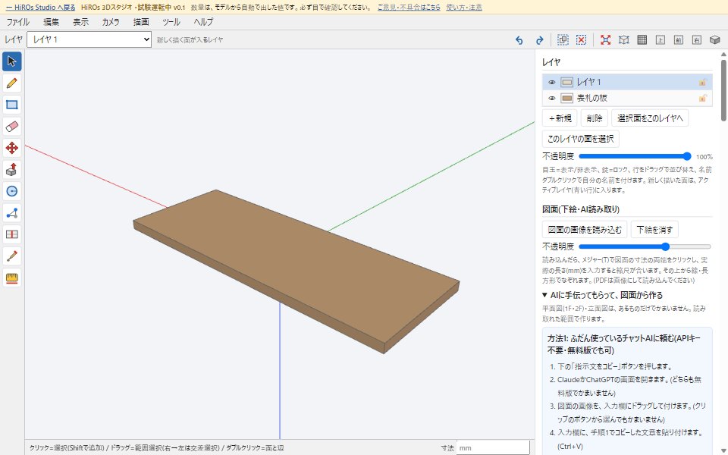
Task: Toggle the grid icon in toolbar
Action: coord(642,40)
